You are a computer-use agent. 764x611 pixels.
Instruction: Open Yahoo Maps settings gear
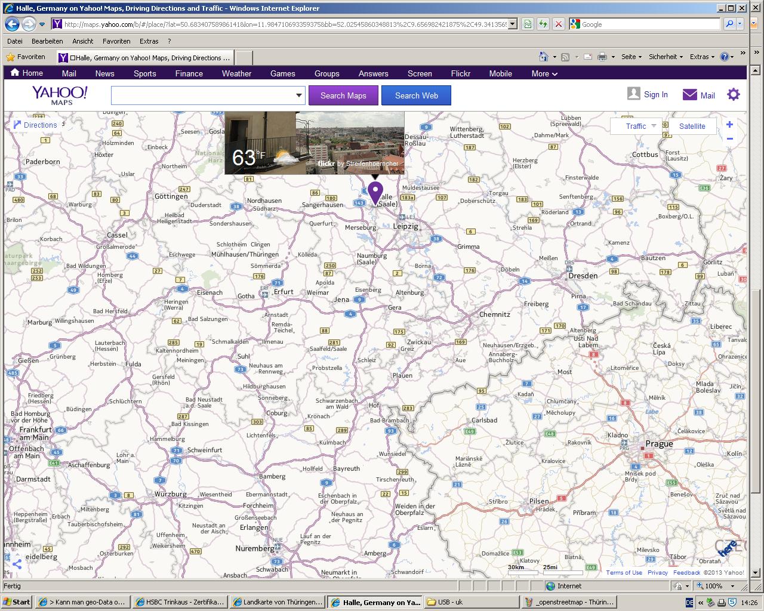[x=733, y=95]
